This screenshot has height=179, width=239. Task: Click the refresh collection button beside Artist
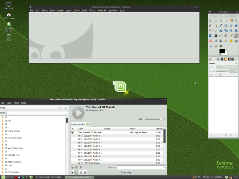click(66, 108)
